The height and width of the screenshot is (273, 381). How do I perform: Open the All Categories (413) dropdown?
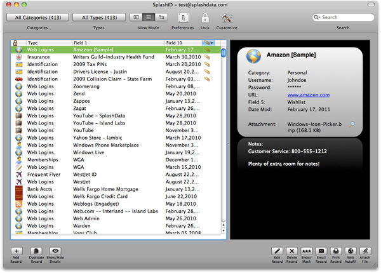click(38, 18)
